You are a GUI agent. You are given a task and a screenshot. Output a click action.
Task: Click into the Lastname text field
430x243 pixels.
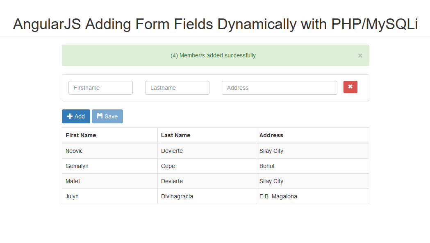pyautogui.click(x=177, y=88)
